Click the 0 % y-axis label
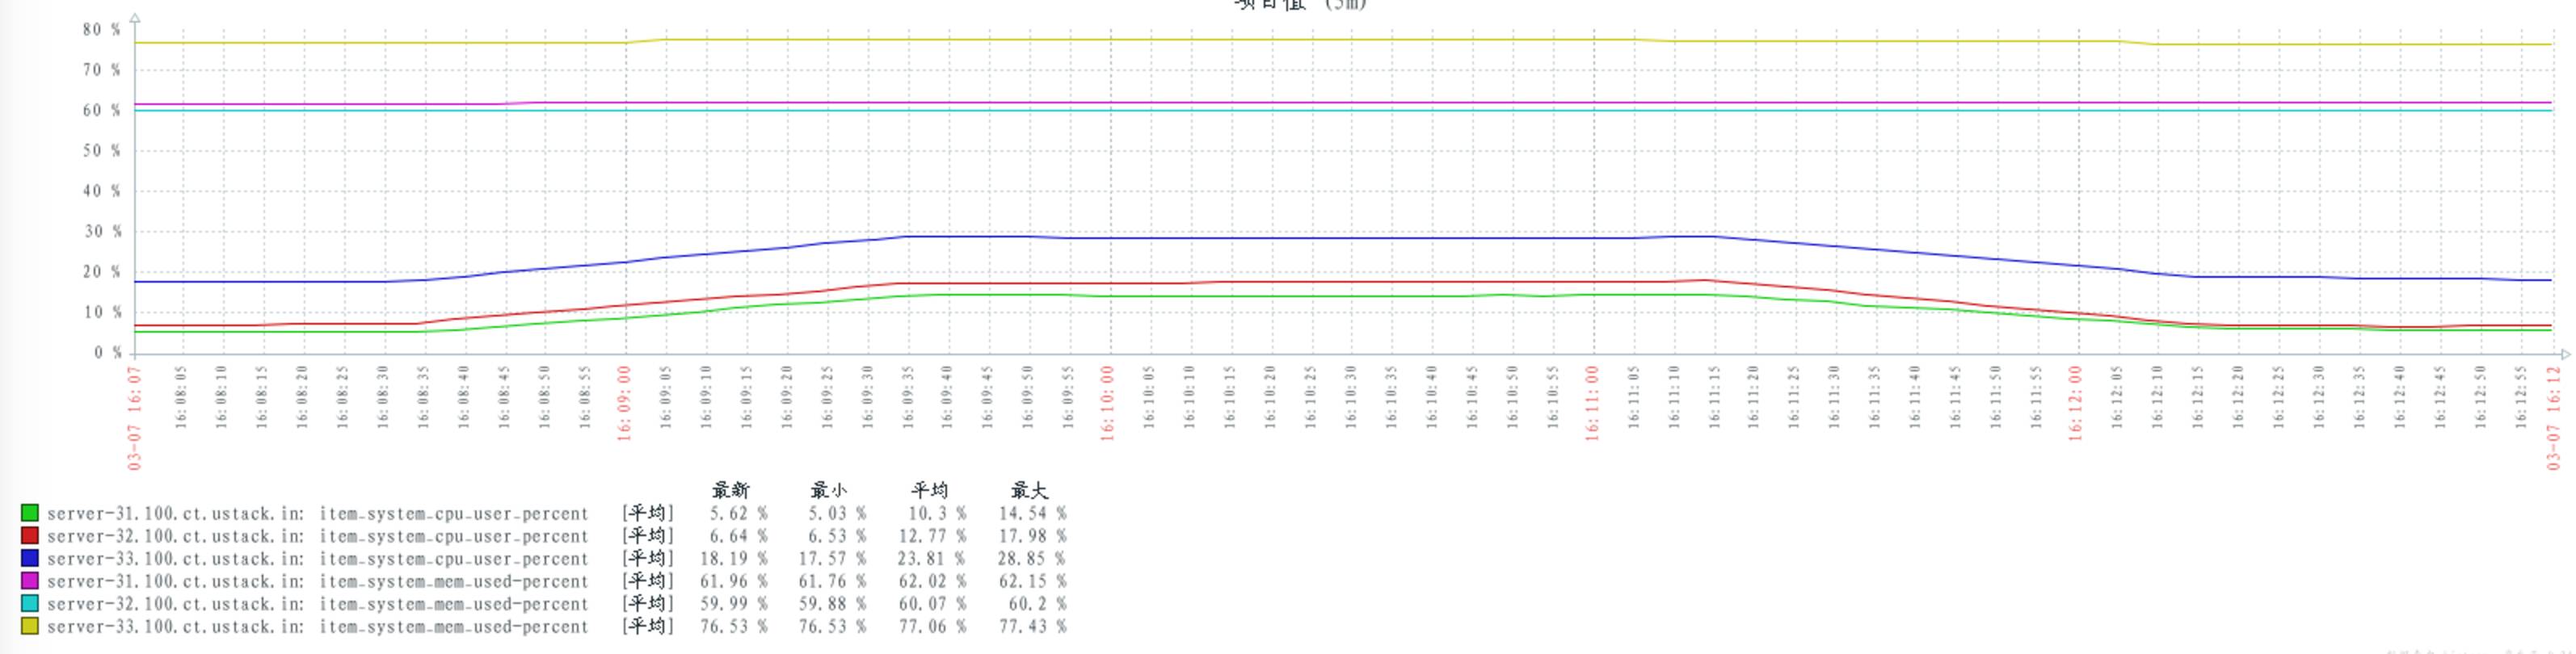 [108, 353]
